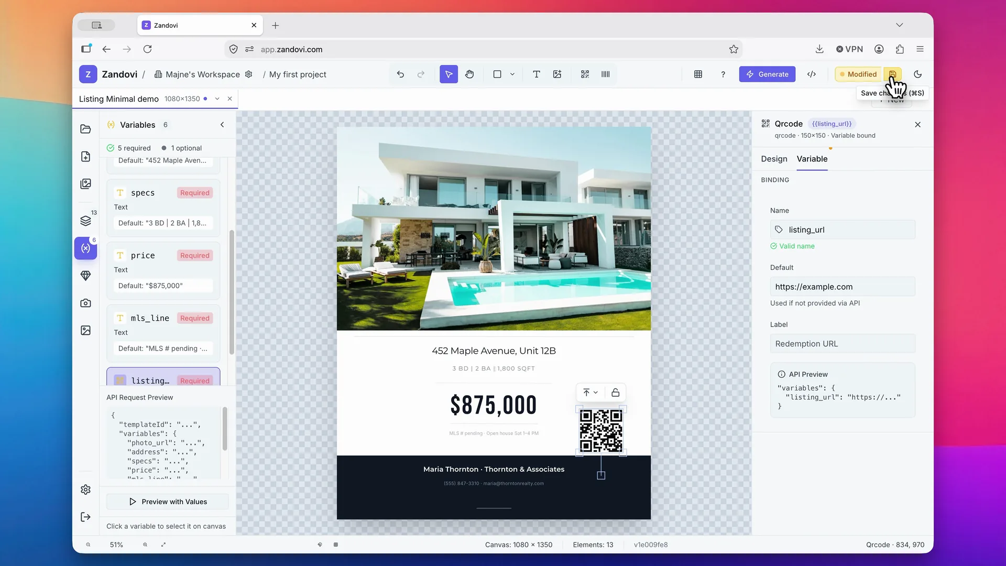Image resolution: width=1006 pixels, height=566 pixels.
Task: Select 452 Maple Avenue, Unit 12B text
Action: pos(494,351)
